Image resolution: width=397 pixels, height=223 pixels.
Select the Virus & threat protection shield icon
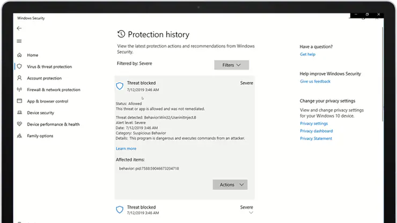click(x=19, y=67)
